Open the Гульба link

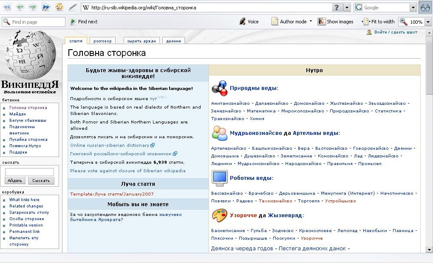coord(259,230)
